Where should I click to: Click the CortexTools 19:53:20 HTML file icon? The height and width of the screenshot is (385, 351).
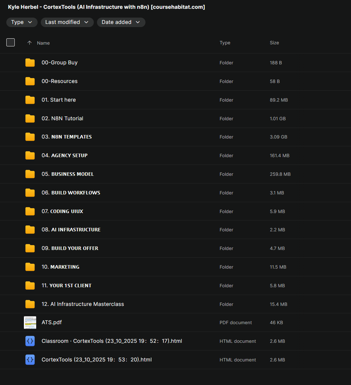30,360
